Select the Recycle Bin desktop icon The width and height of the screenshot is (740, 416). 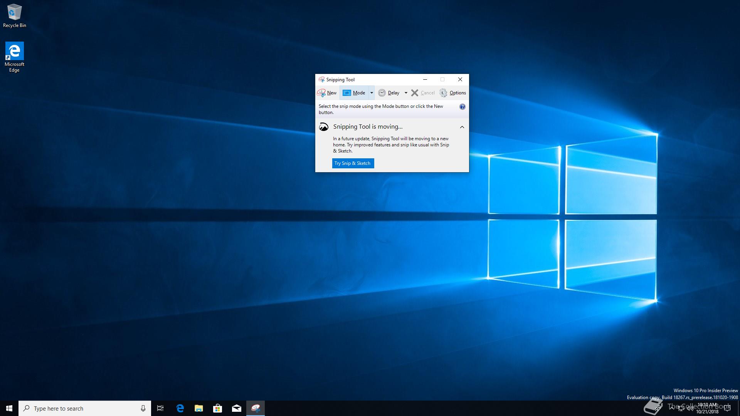[15, 16]
